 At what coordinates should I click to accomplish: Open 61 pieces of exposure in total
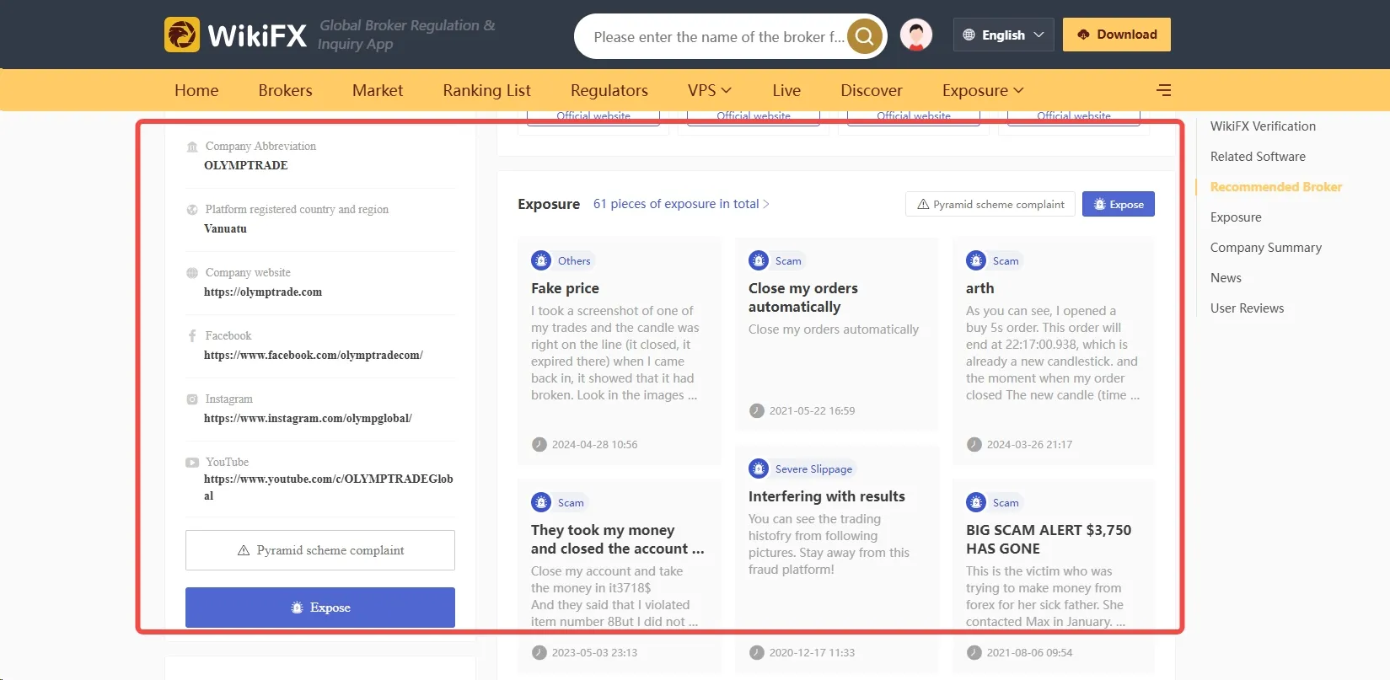click(x=681, y=204)
